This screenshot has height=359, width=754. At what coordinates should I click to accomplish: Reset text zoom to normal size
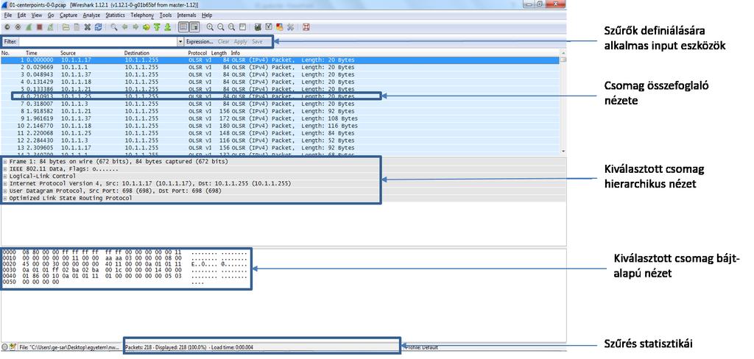pyautogui.click(x=231, y=27)
